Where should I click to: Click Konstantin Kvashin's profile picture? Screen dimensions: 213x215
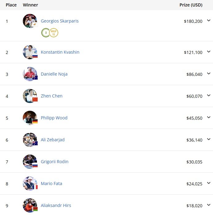tap(30, 52)
